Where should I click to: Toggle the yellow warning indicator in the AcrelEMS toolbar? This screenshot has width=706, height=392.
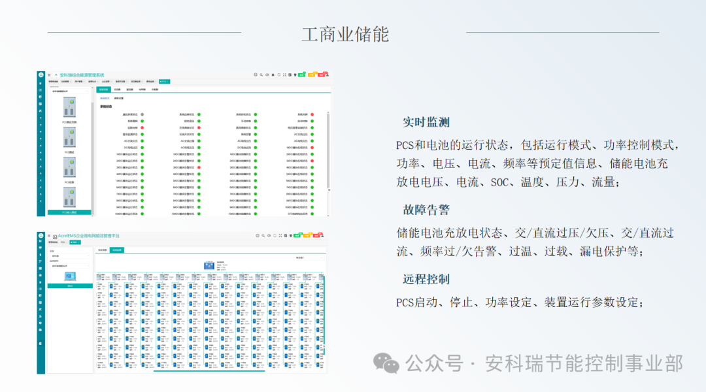point(307,235)
